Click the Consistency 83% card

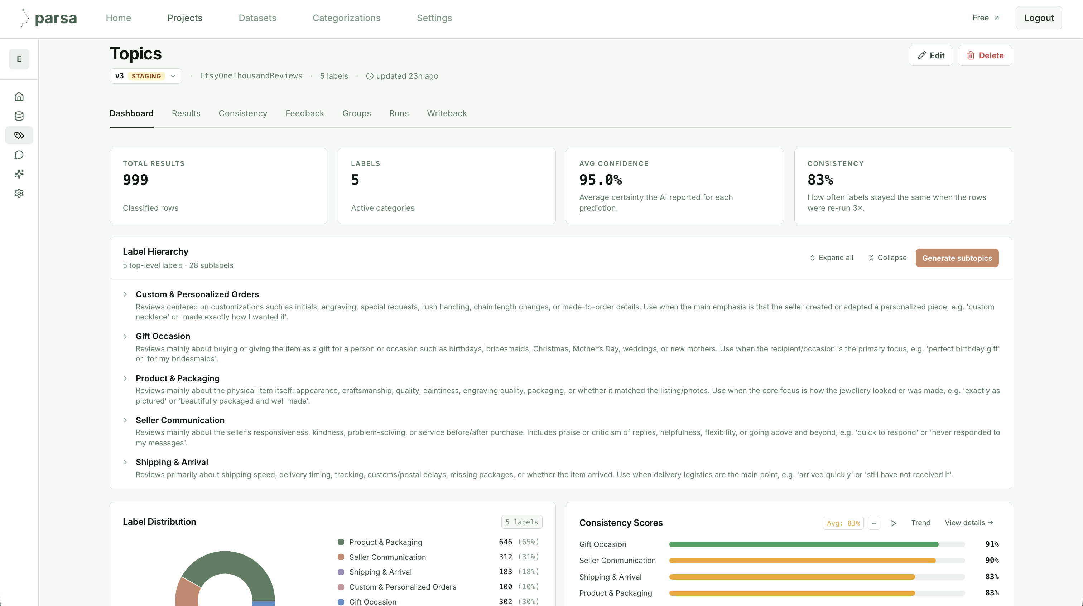pos(902,186)
